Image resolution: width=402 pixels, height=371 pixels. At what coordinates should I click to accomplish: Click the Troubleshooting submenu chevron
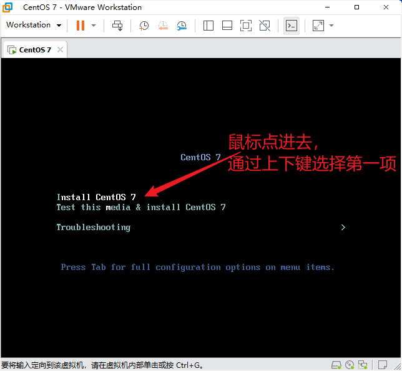[343, 228]
